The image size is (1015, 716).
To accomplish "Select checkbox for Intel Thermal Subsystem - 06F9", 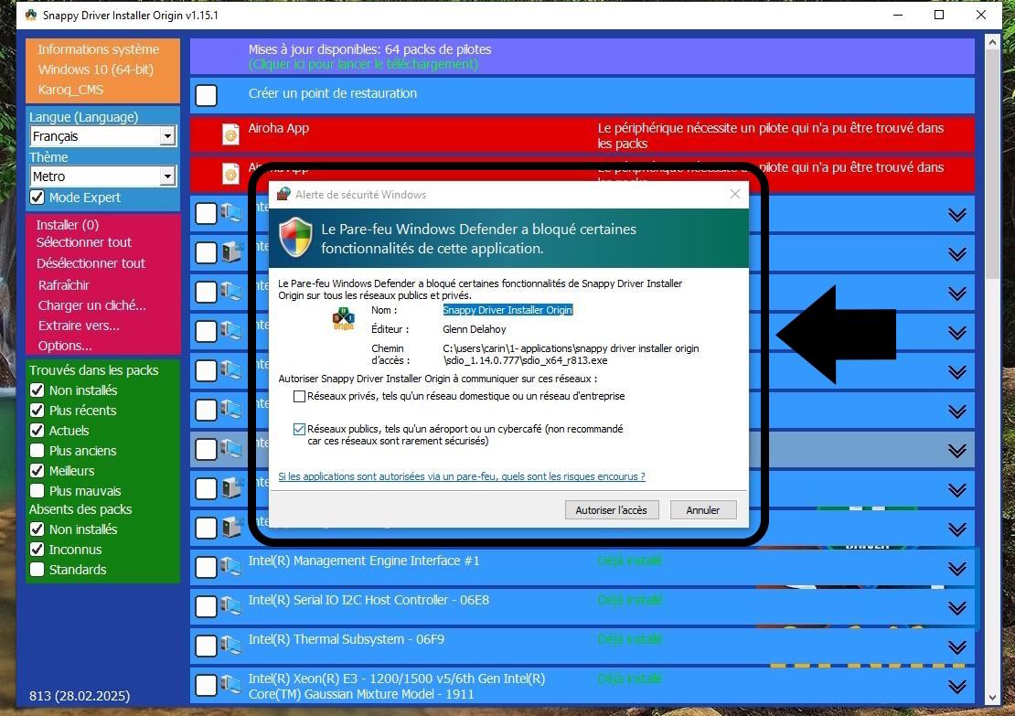I will click(x=206, y=646).
